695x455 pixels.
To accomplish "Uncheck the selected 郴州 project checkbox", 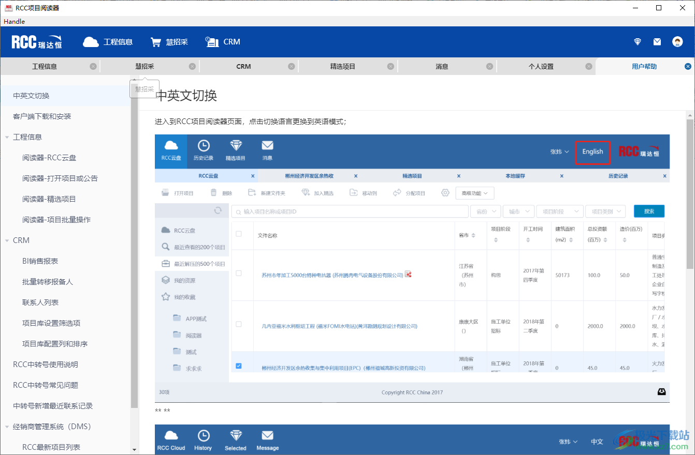I will 238,366.
